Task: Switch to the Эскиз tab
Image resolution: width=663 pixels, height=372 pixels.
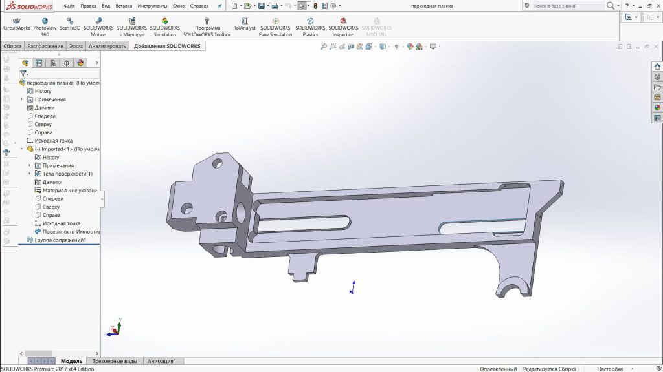Action: (76, 46)
